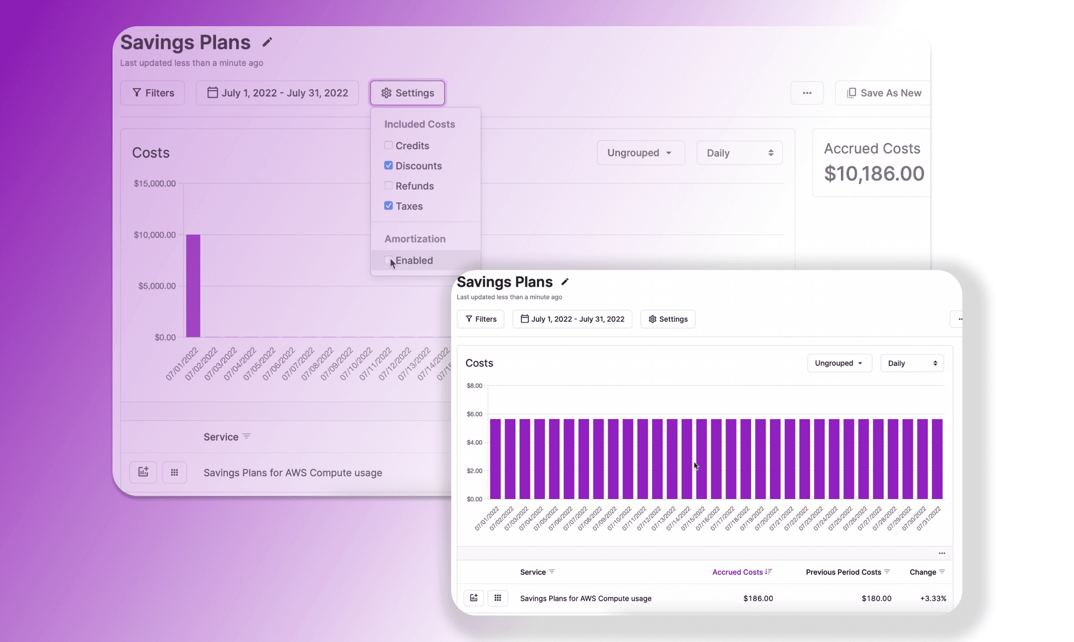This screenshot has width=1074, height=642.
Task: Uncheck the Discounts checkbox
Action: click(388, 165)
